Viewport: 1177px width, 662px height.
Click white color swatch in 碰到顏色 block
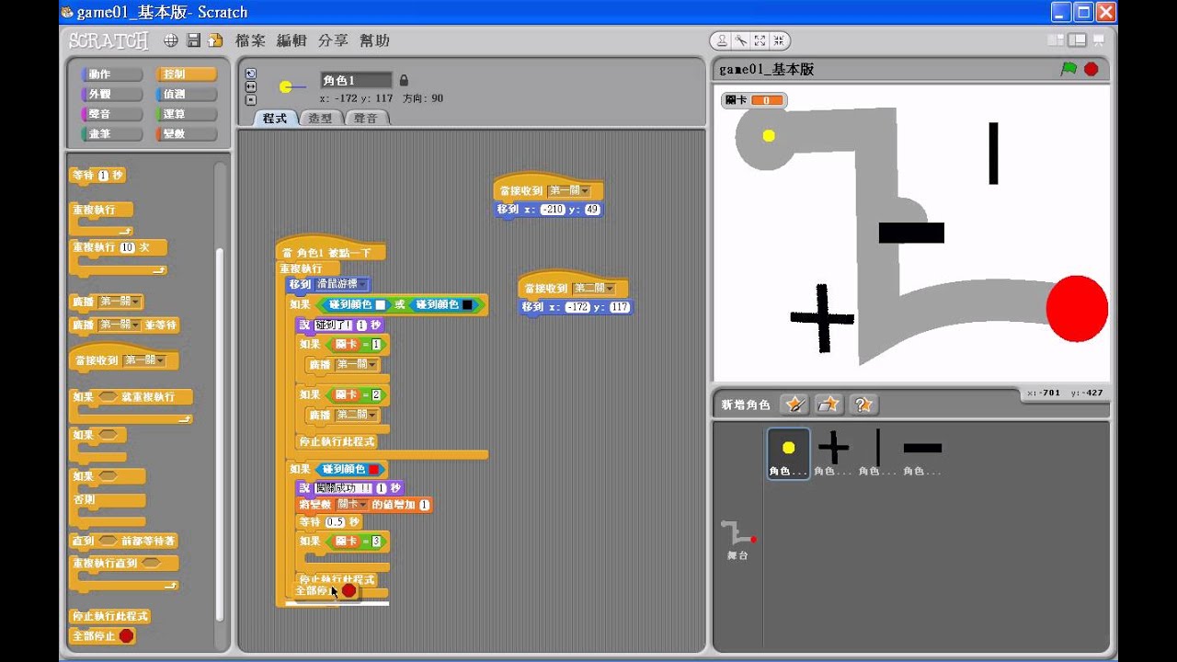click(380, 304)
